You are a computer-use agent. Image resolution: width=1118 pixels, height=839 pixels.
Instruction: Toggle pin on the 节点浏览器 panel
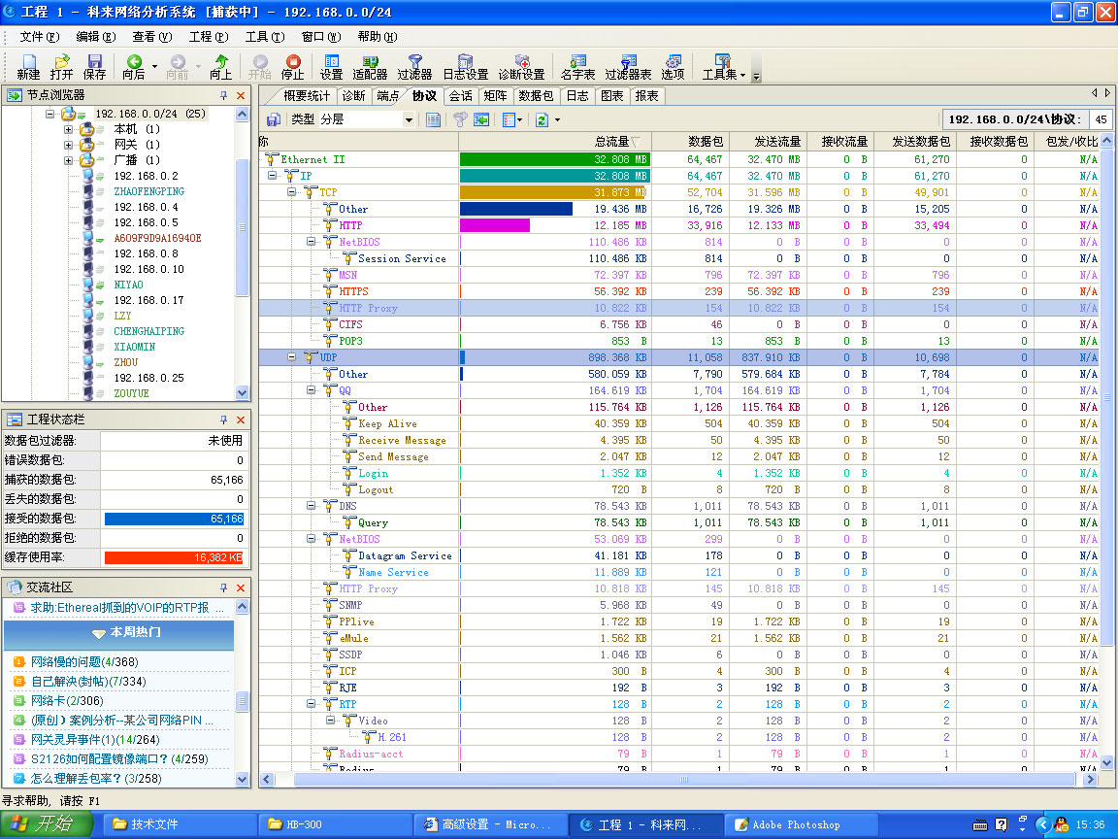[x=223, y=95]
